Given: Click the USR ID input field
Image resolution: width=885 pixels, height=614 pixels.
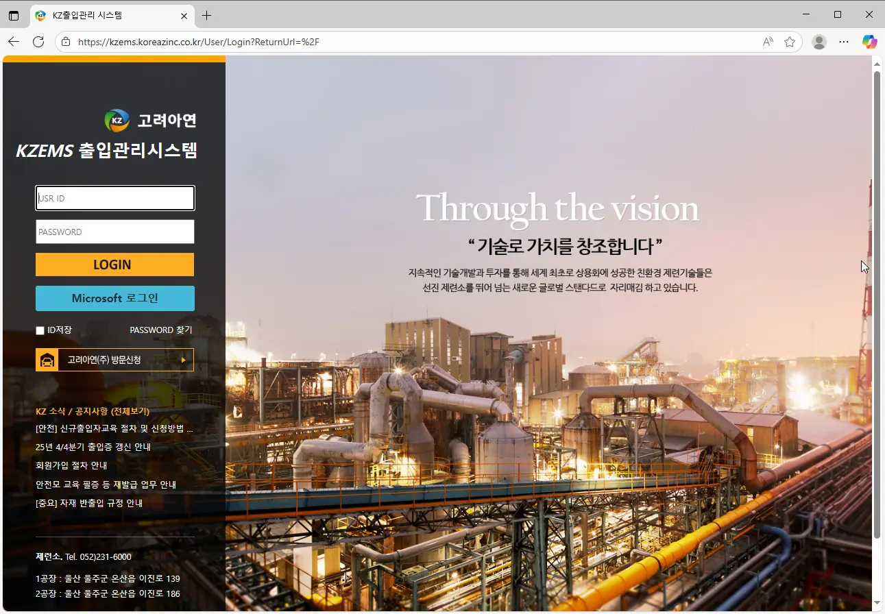Looking at the screenshot, I should click(114, 197).
